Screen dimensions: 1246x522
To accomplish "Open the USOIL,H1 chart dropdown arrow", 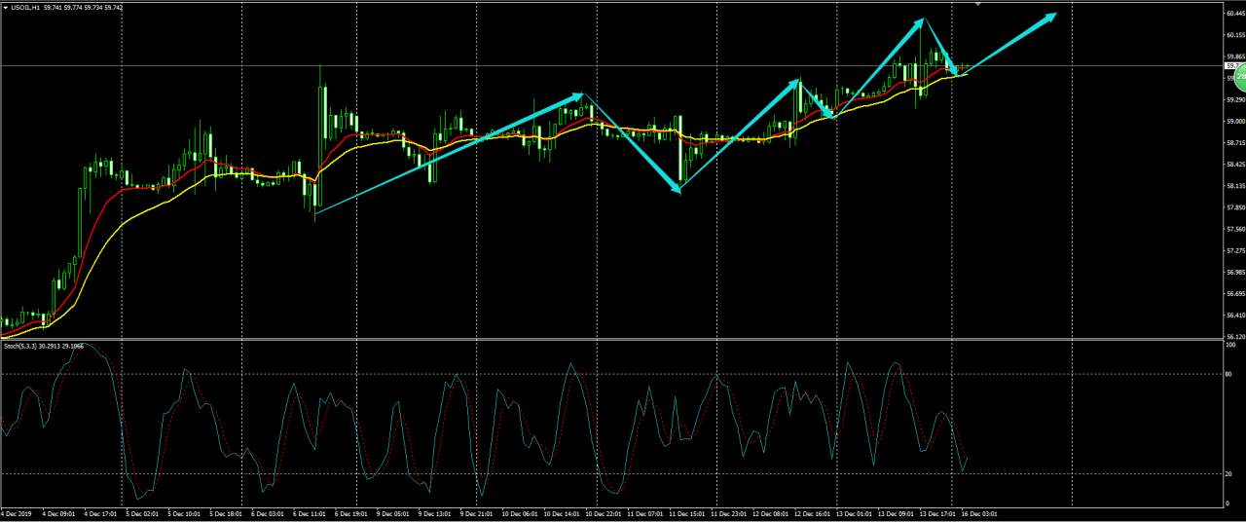I will point(4,7).
